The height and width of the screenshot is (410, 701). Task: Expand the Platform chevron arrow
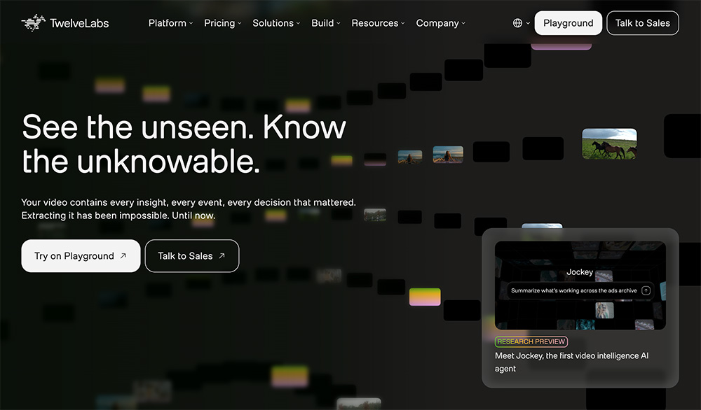click(x=191, y=23)
